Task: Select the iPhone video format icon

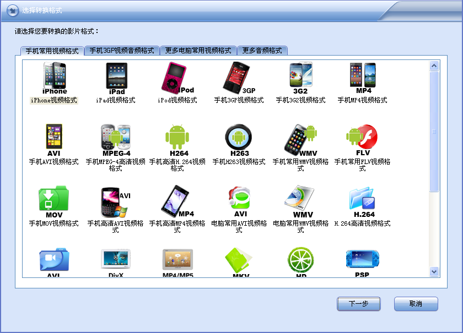Action: click(x=55, y=78)
